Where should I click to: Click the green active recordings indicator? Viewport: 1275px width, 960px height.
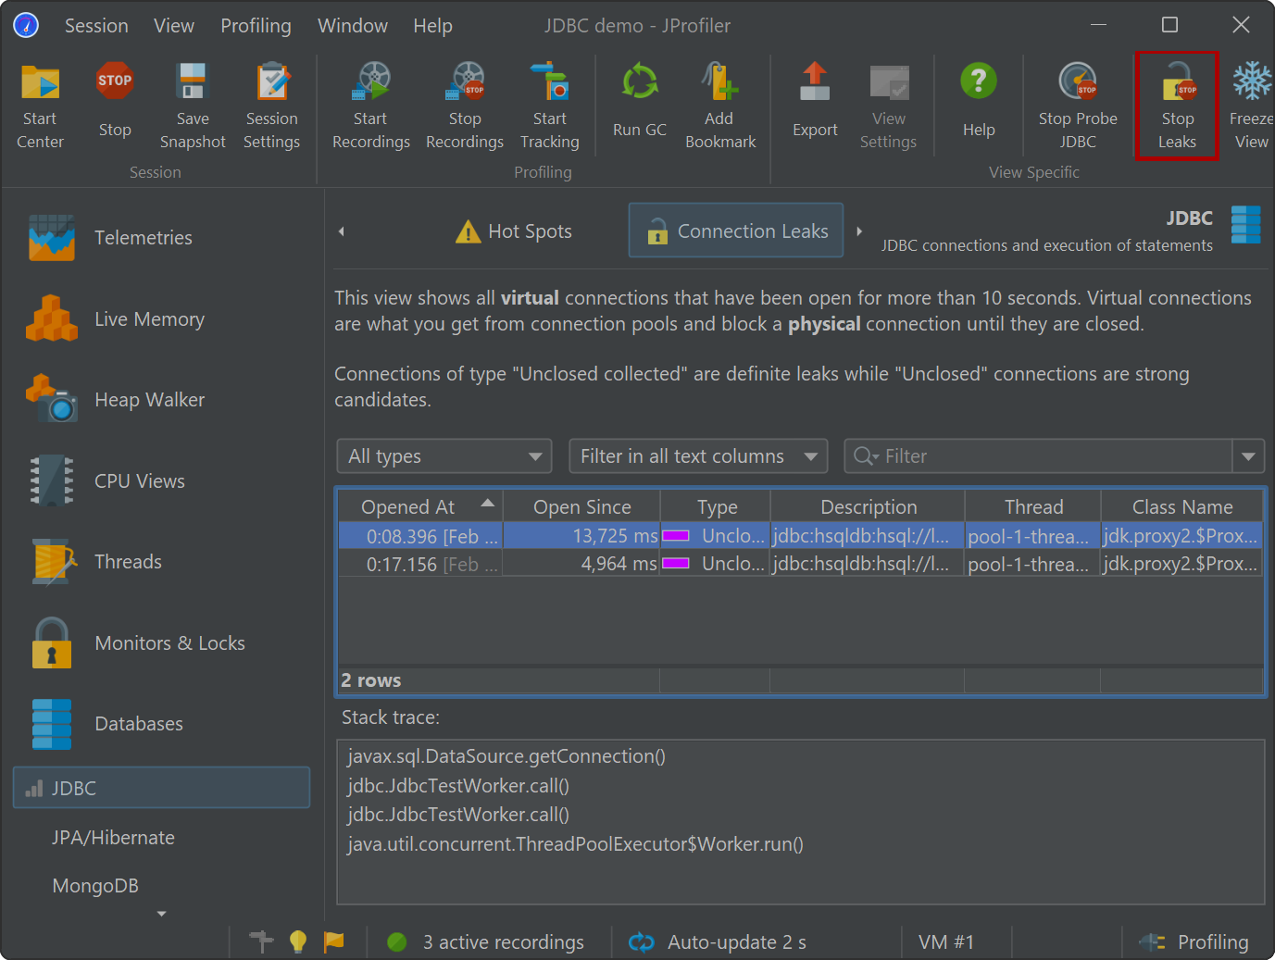coord(397,942)
